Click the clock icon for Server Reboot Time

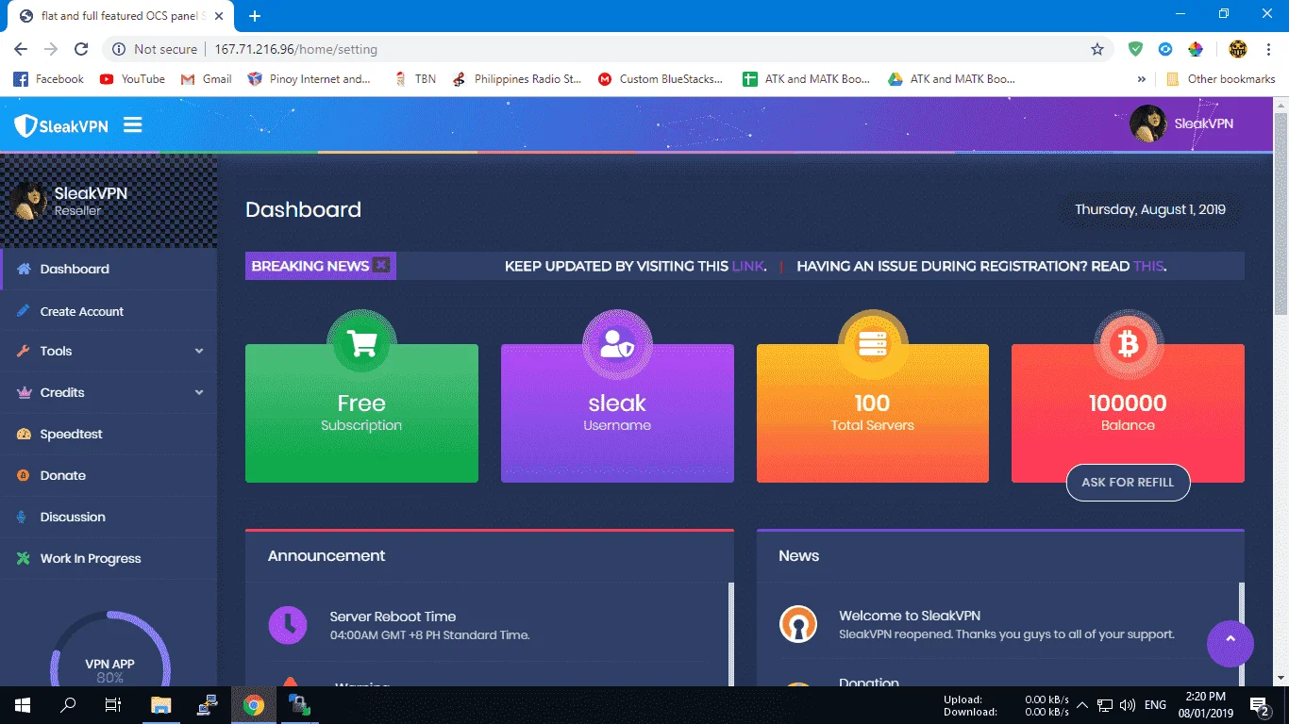288,625
